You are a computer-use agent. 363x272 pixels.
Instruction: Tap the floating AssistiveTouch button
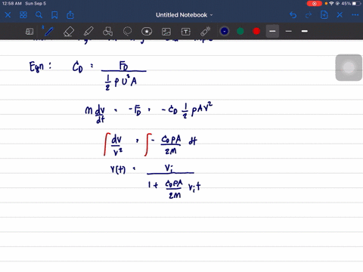[x=349, y=67]
